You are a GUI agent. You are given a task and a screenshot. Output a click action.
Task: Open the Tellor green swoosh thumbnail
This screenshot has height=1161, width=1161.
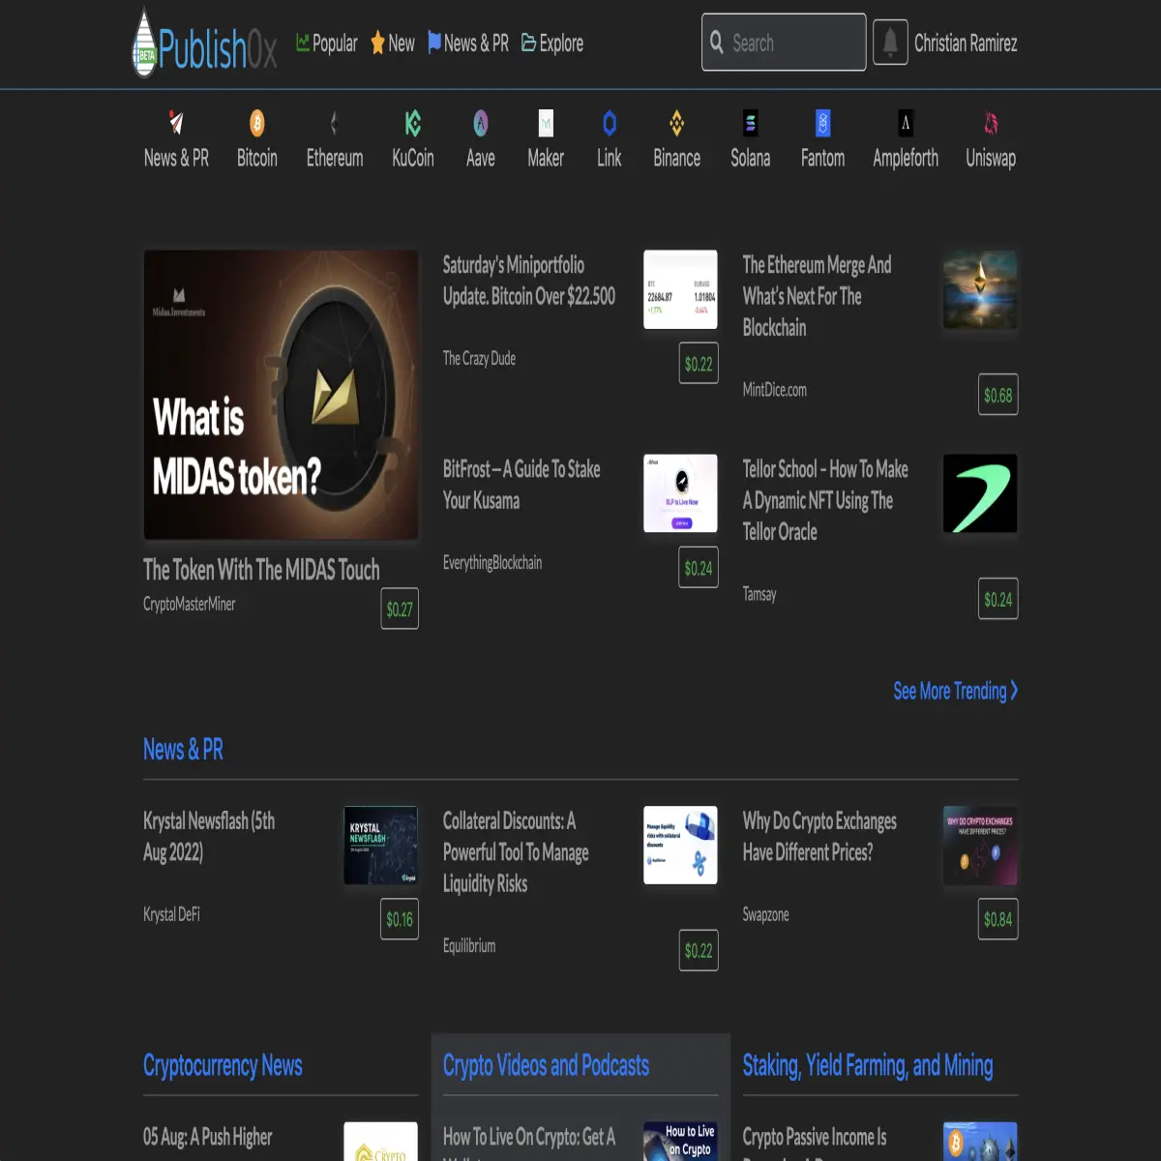pyautogui.click(x=981, y=493)
